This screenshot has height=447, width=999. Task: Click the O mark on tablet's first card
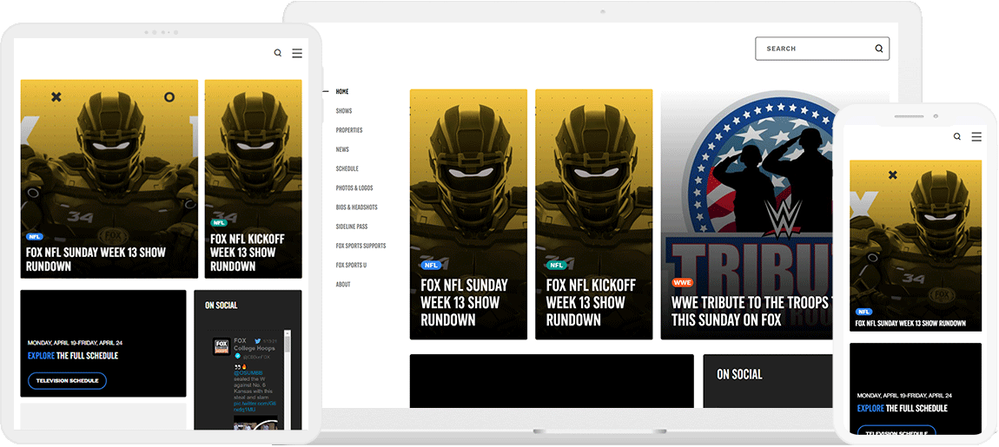[x=169, y=97]
